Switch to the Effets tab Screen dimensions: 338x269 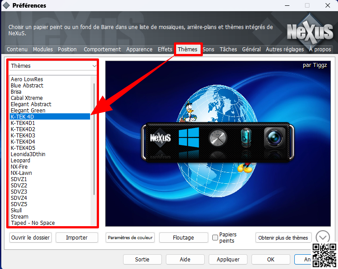(165, 50)
